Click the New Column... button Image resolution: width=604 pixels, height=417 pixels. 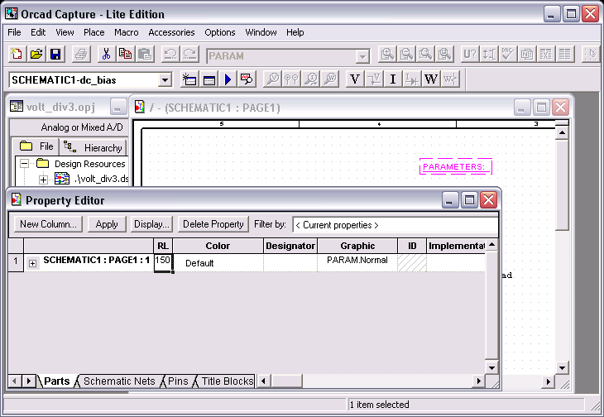[48, 224]
